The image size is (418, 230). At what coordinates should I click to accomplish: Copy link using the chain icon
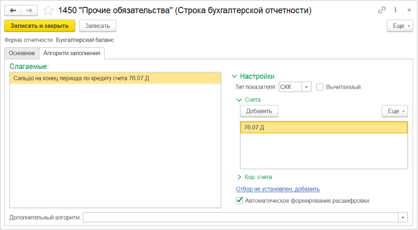pos(382,10)
